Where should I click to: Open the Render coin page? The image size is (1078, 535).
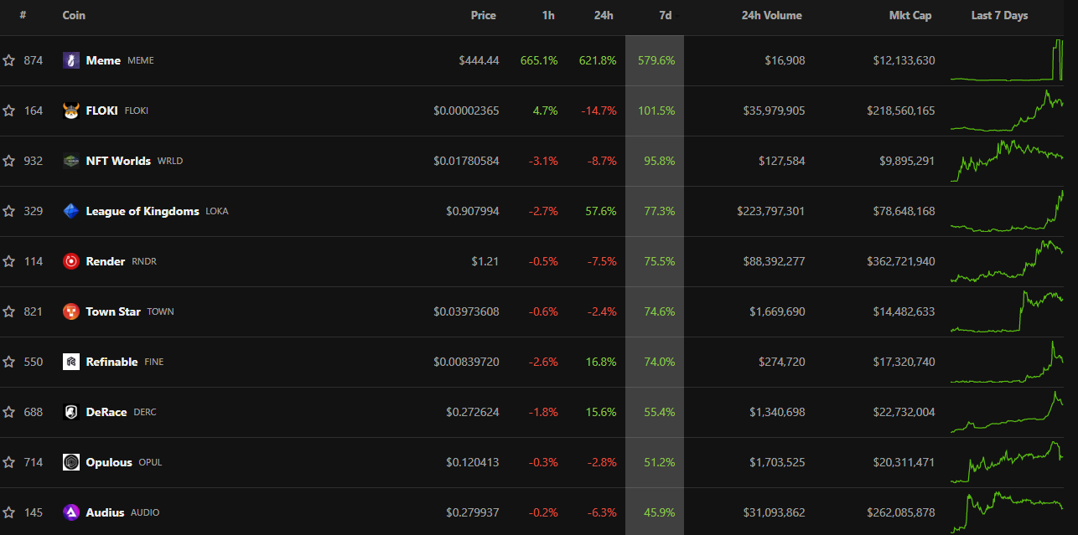pos(106,261)
